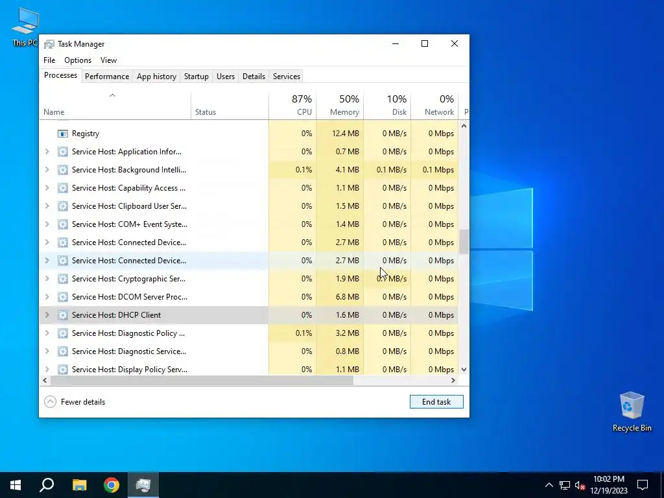Expand Service Host: COM+ Event Syste... group
This screenshot has height=498, width=664.
[x=47, y=224]
